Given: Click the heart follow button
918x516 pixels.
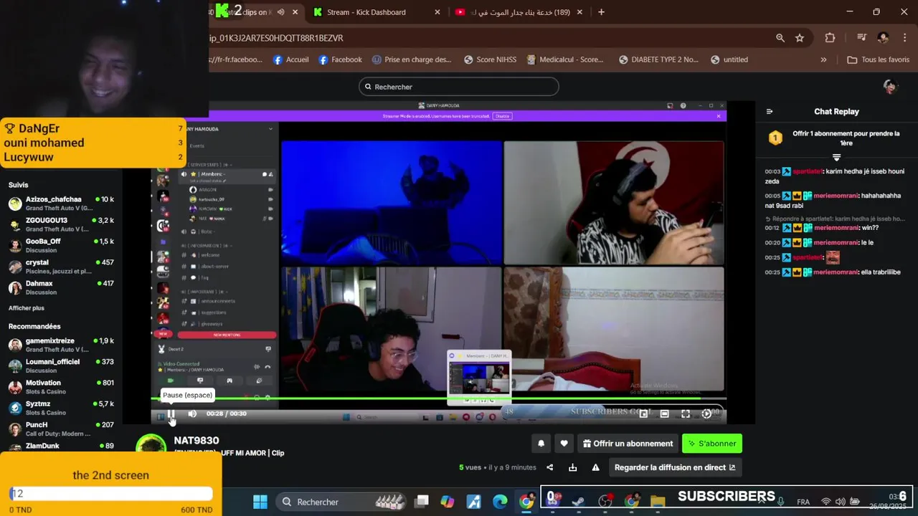Looking at the screenshot, I should click(x=564, y=444).
